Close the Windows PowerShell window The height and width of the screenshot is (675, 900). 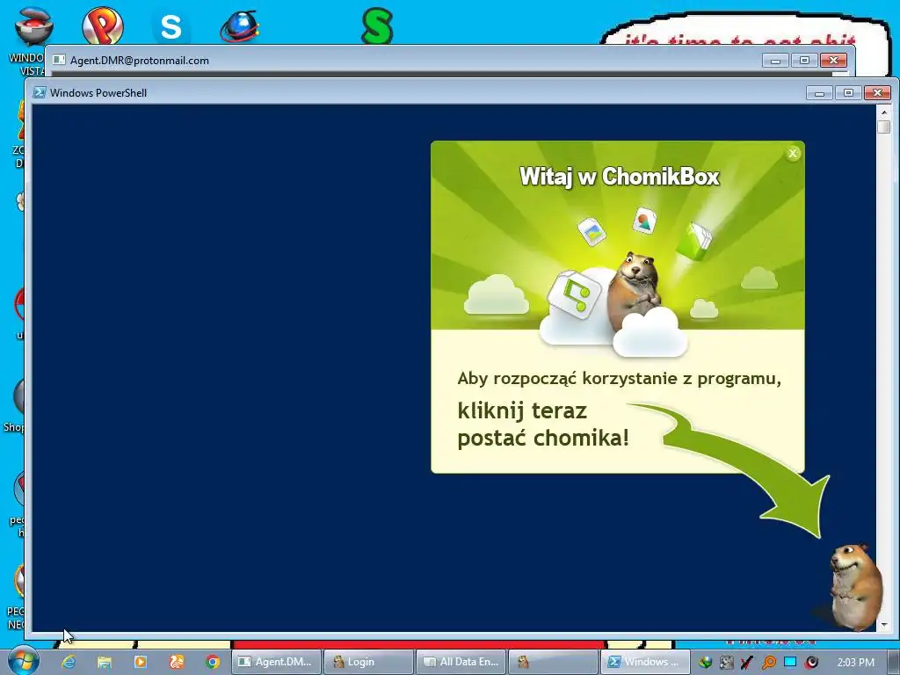pyautogui.click(x=878, y=93)
